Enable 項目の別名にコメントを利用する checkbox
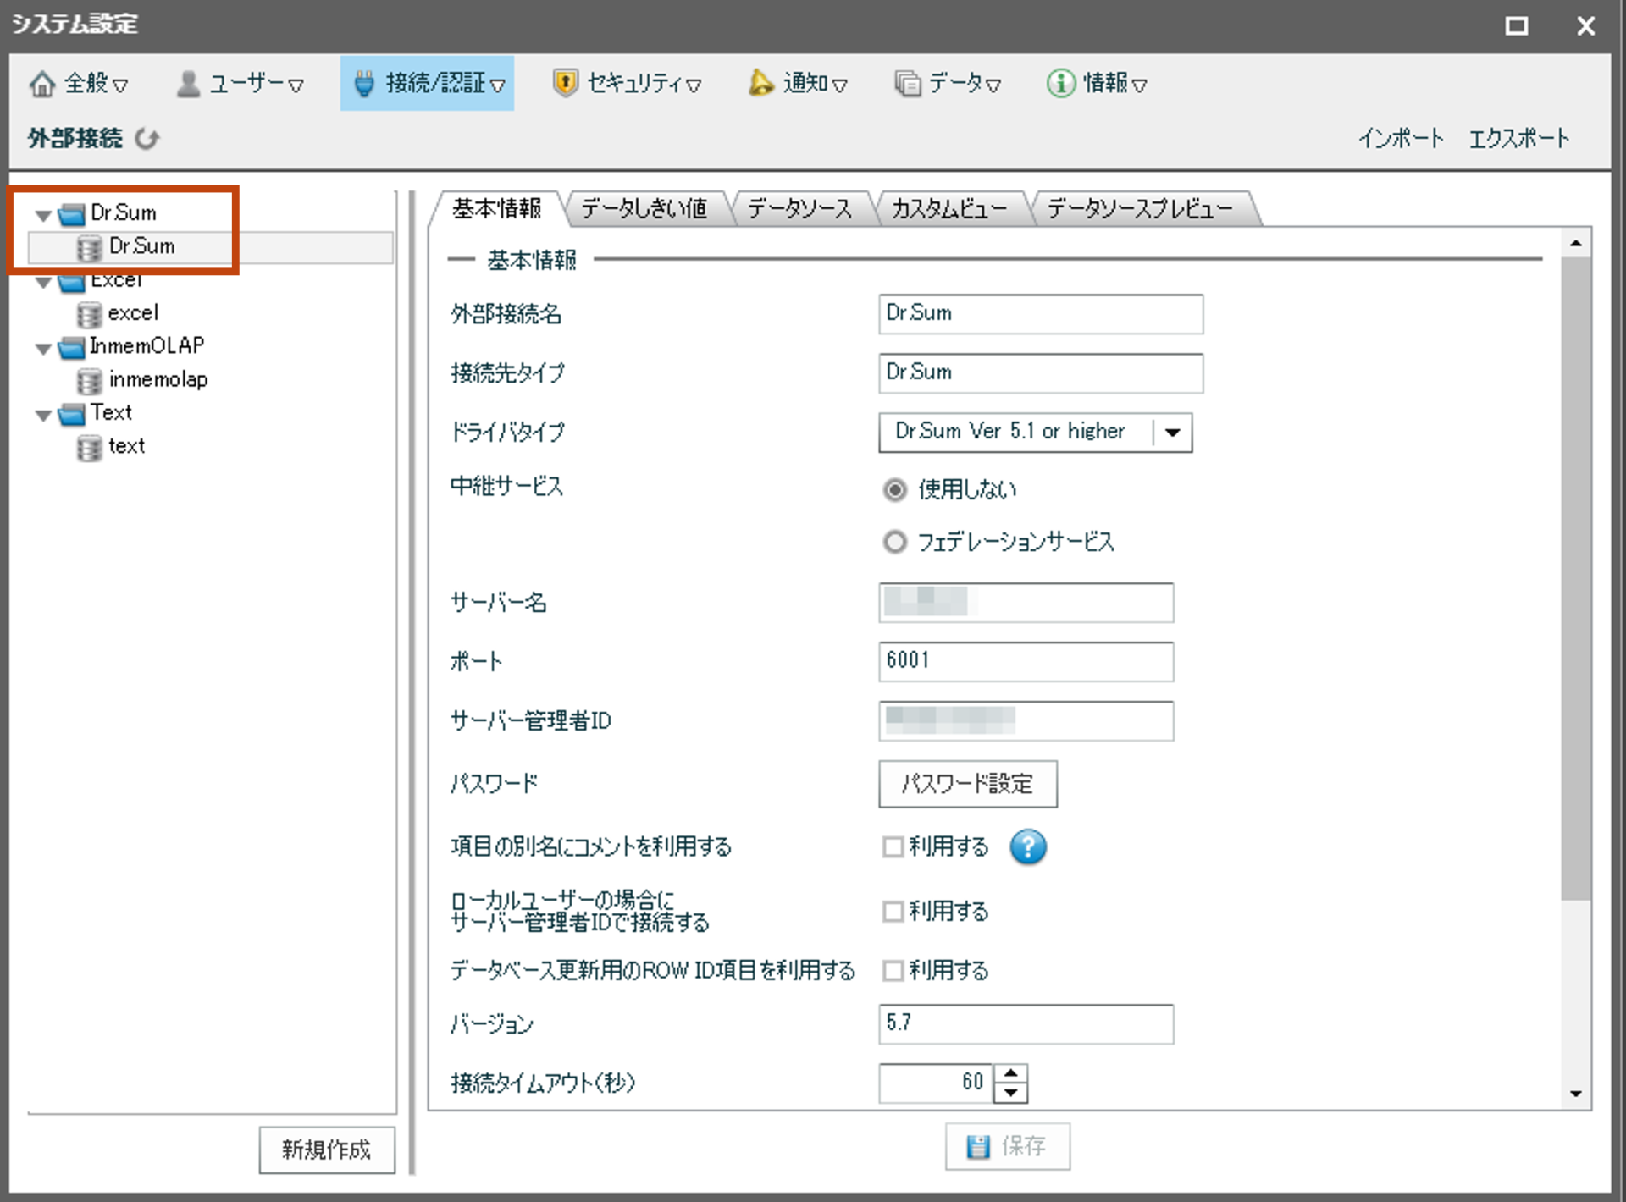Viewport: 1626px width, 1202px height. click(x=893, y=846)
